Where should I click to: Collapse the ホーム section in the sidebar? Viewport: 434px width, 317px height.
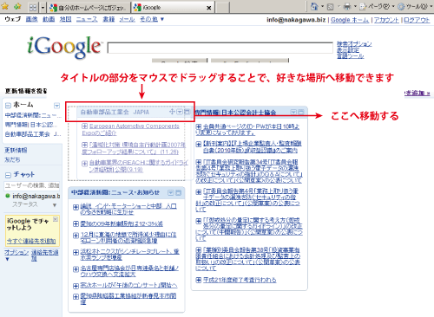coord(8,106)
